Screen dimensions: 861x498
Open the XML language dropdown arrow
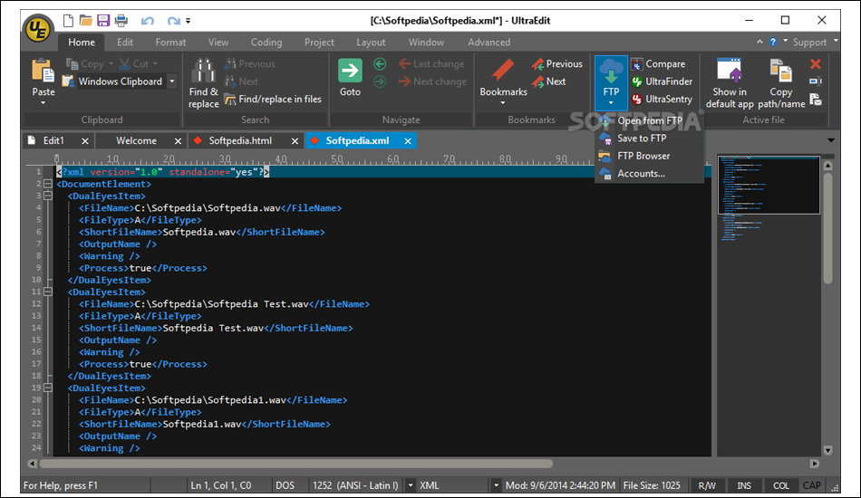point(496,485)
